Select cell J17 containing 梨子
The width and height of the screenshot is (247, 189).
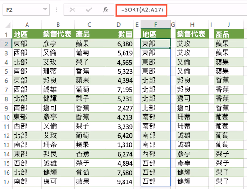229,182
